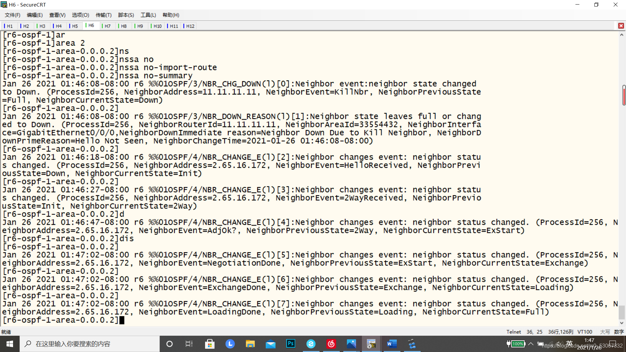Open the 文件(F) menu

[12, 15]
